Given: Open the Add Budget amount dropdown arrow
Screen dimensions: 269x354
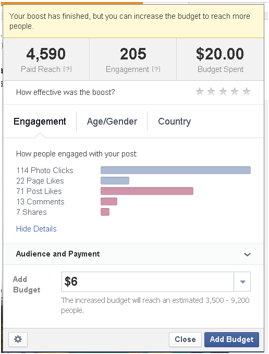Looking at the screenshot, I should pyautogui.click(x=242, y=282).
